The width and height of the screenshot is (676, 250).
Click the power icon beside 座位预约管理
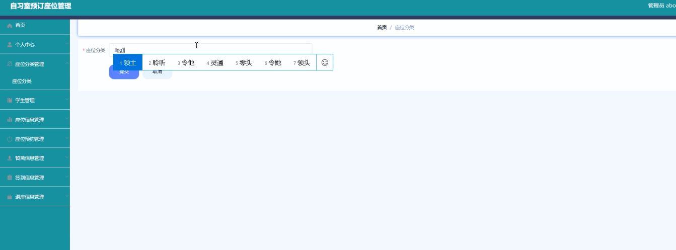pos(10,139)
